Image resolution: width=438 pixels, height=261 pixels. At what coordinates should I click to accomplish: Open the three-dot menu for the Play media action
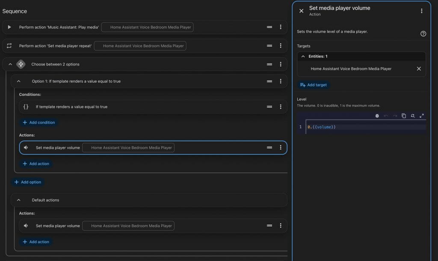coord(281,27)
